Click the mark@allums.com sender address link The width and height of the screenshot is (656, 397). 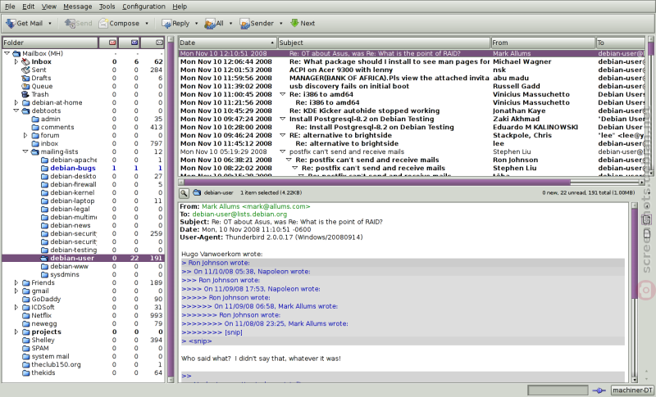click(256, 206)
